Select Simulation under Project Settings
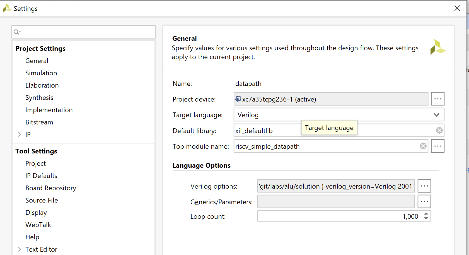The width and height of the screenshot is (469, 255). pos(41,73)
